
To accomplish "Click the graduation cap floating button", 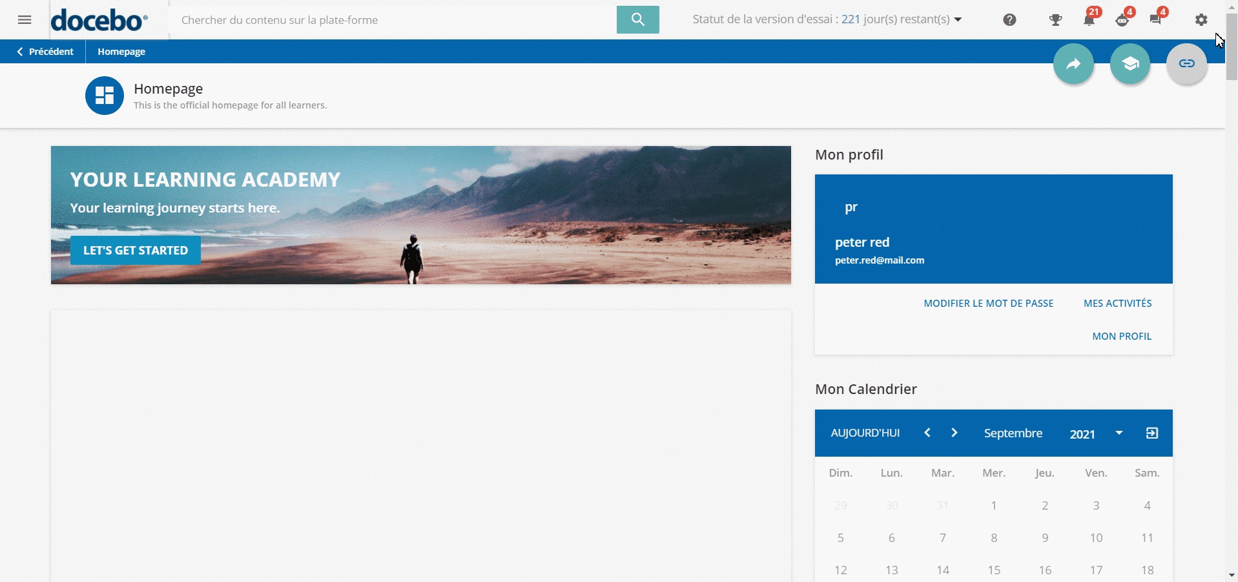I will coord(1130,64).
